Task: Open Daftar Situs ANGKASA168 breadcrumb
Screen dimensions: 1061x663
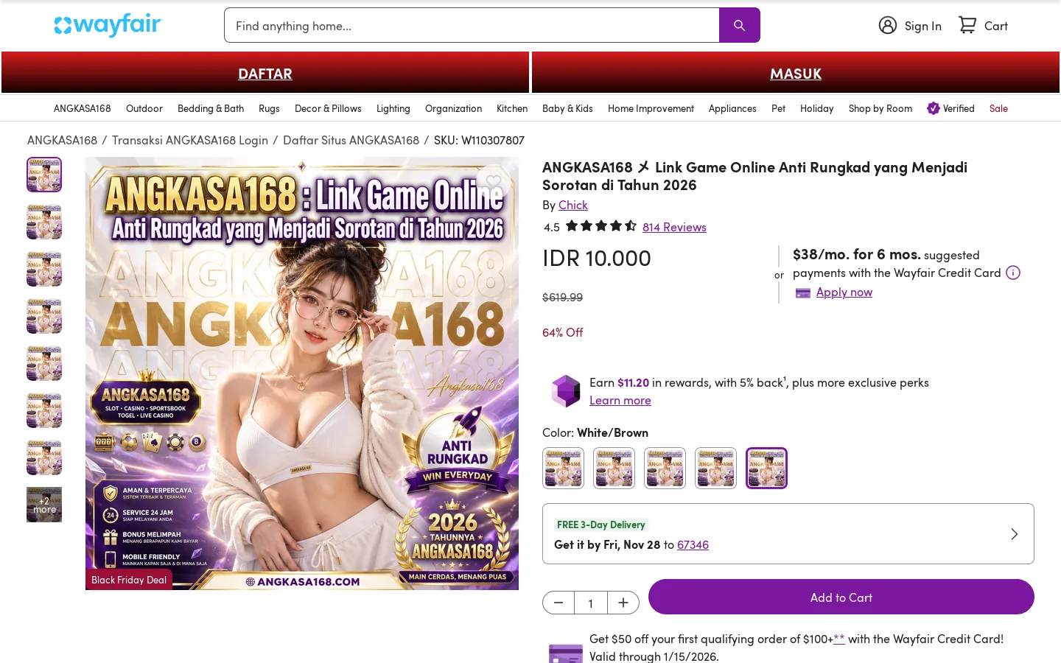Action: (x=351, y=140)
